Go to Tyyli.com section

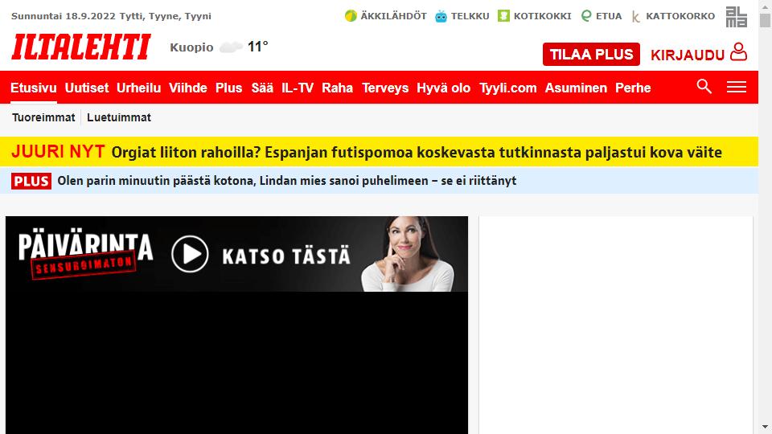pyautogui.click(x=508, y=88)
